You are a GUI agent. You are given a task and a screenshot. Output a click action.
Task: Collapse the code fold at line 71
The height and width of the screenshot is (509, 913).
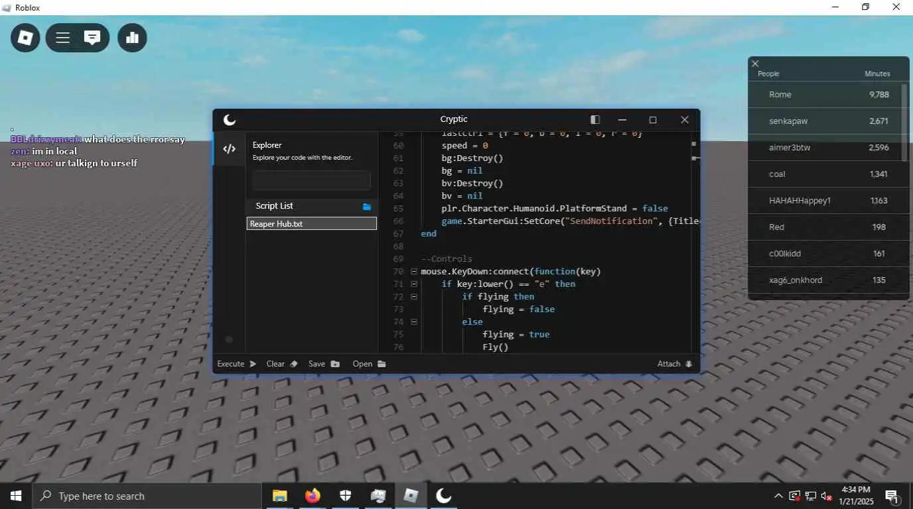pos(413,284)
